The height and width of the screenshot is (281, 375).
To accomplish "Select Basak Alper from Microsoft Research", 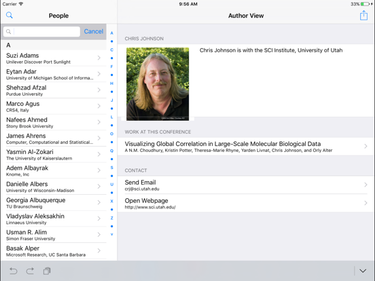I will (x=54, y=251).
